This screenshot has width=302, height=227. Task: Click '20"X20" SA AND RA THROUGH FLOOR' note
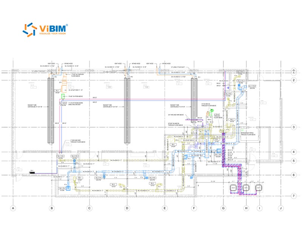point(176,124)
